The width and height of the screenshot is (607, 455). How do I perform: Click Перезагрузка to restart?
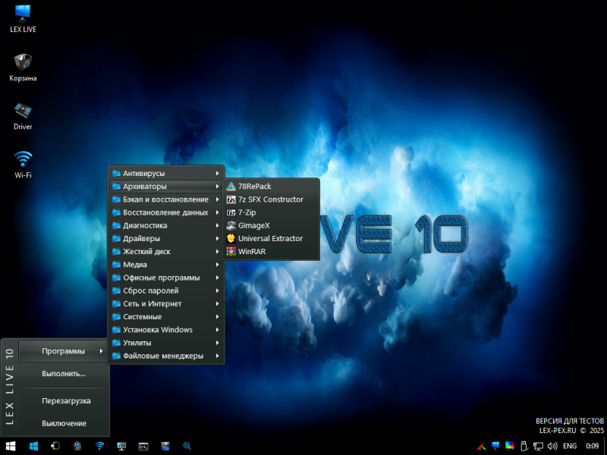coord(66,400)
